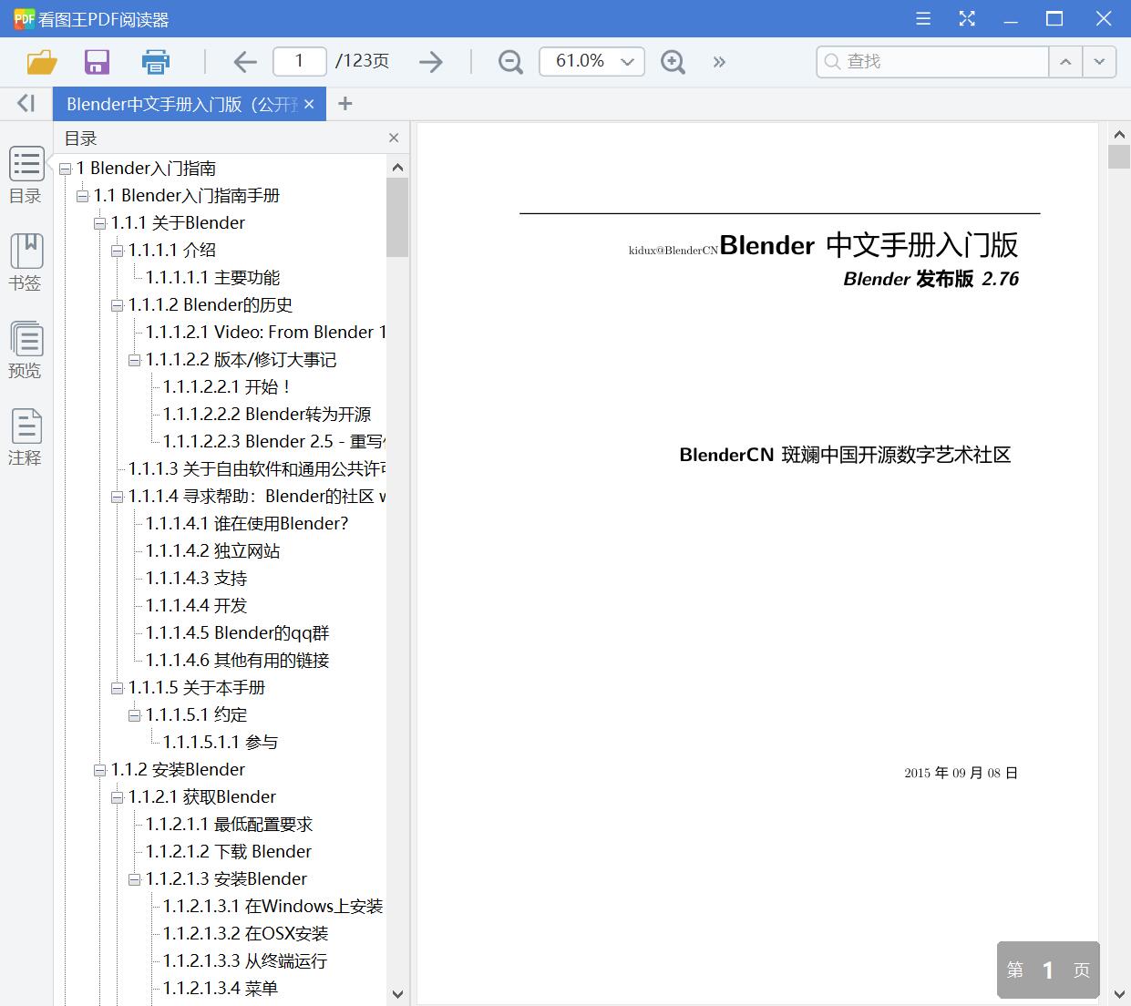This screenshot has width=1131, height=1006.
Task: Jump to '1.1.1.4.4 开发' entry
Action: [196, 605]
